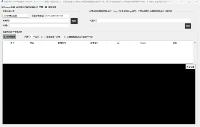Image resolution: width=200 pixels, height=127 pixels.
Task: Click the feather app icon in title bar
Action: coord(2,2)
